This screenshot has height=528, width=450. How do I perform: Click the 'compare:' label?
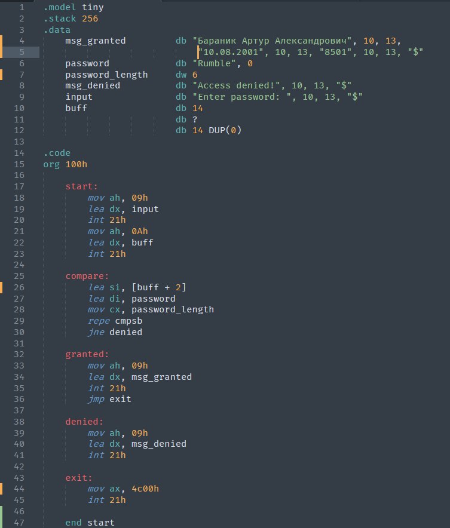(x=87, y=276)
